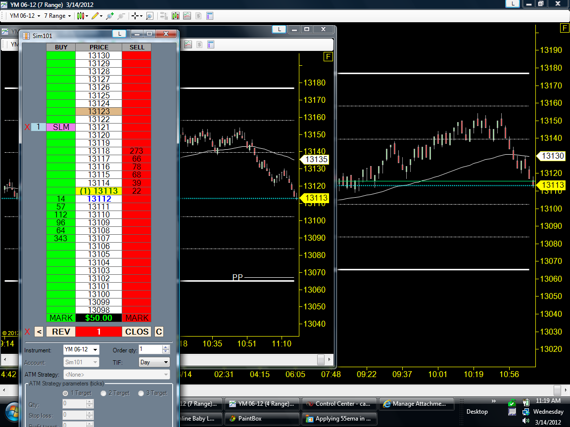The image size is (570, 427).
Task: Click the buy-side MARK market button
Action: [x=61, y=318]
